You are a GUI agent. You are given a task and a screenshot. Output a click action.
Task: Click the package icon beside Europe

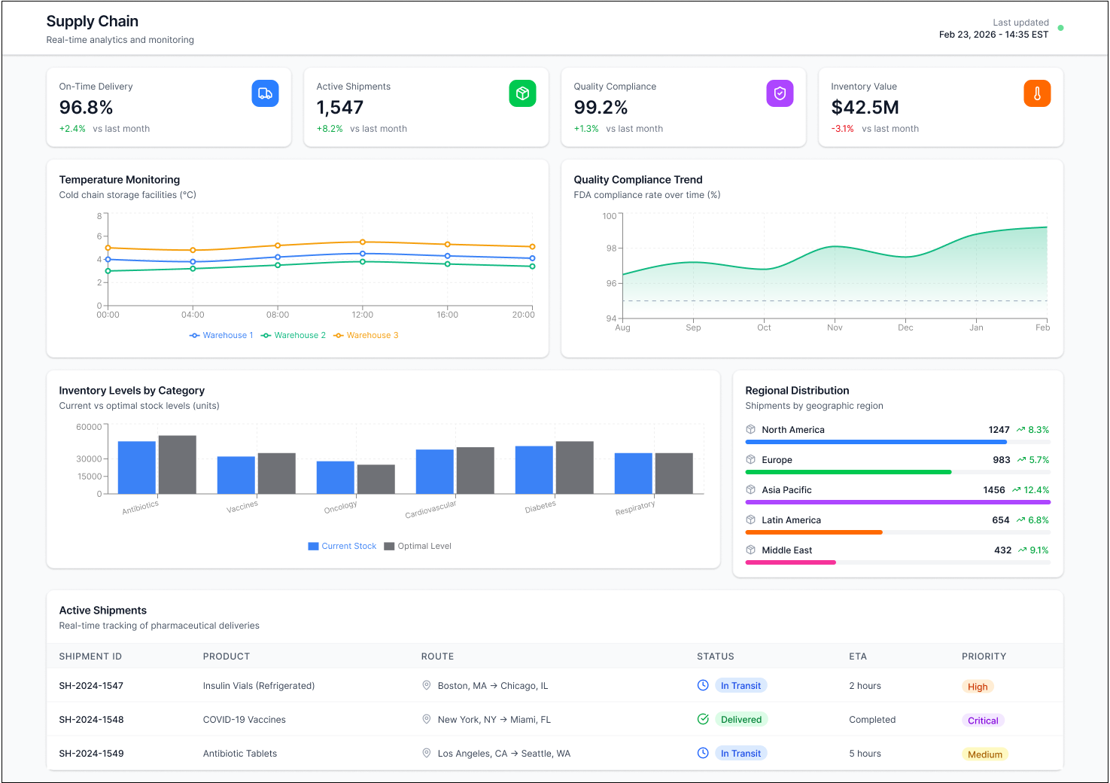coord(750,459)
